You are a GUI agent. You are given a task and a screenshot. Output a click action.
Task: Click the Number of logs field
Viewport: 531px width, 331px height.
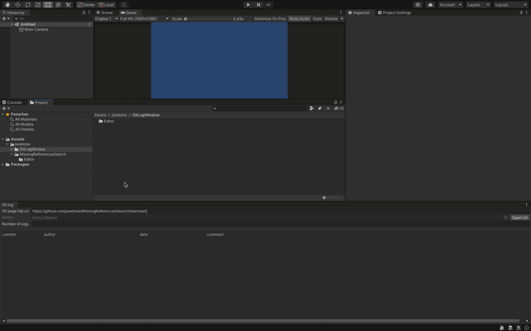pyautogui.click(x=280, y=224)
